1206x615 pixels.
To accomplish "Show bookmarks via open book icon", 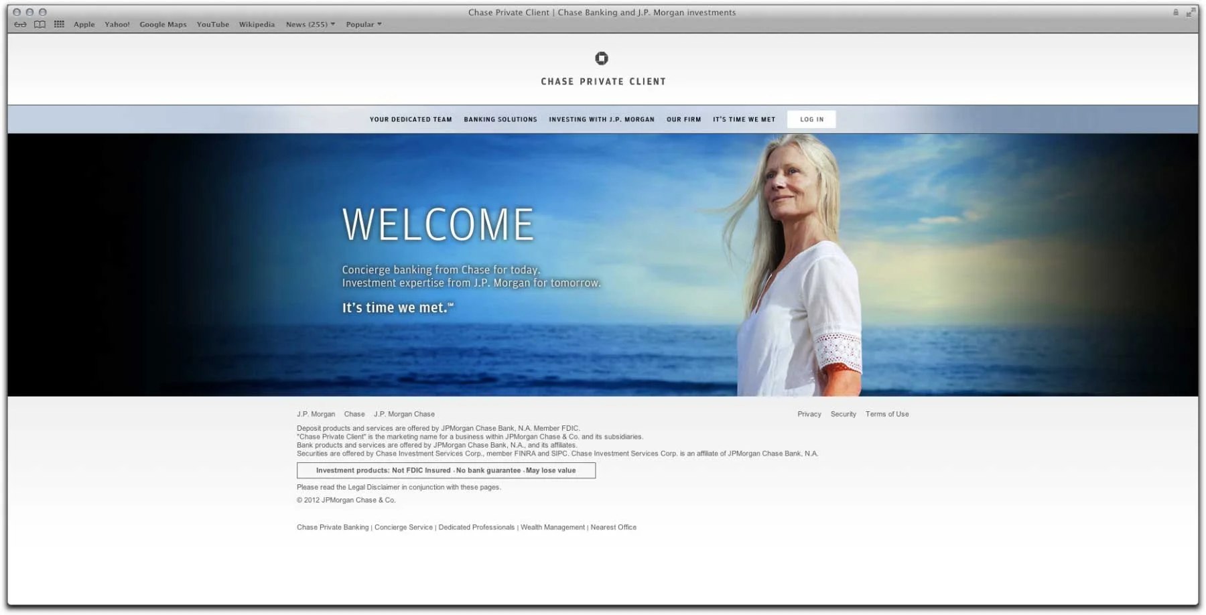I will point(40,24).
